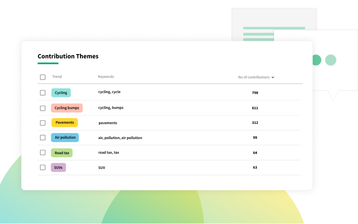Tick the Road tax row checkbox

[x=43, y=152]
